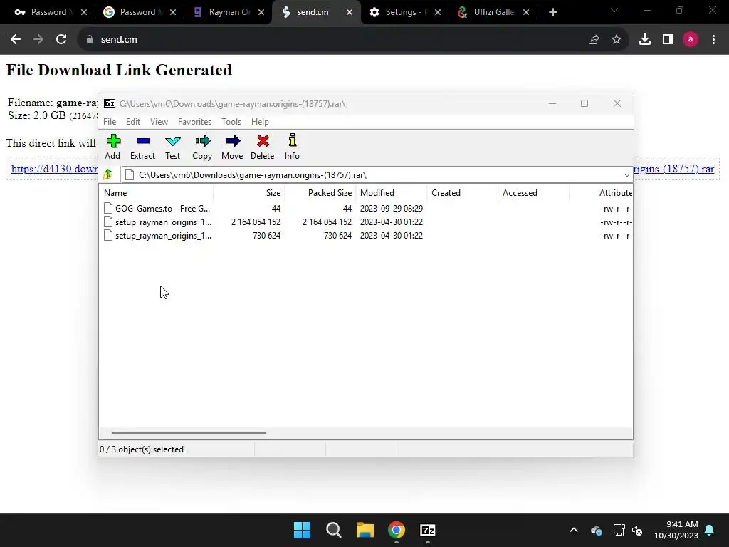Image resolution: width=729 pixels, height=547 pixels.
Task: Open the Favorites menu
Action: click(x=194, y=121)
